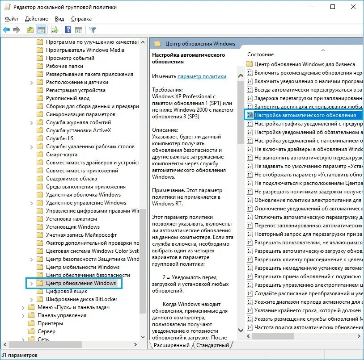The width and height of the screenshot is (364, 360).
Task: Click policy icon of Включить рекомендуемые обновления
Action: [x=250, y=73]
